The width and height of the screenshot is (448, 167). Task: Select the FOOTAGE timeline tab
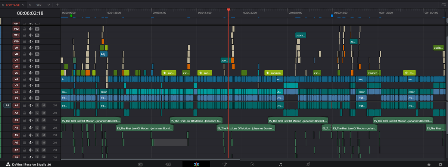13,5
